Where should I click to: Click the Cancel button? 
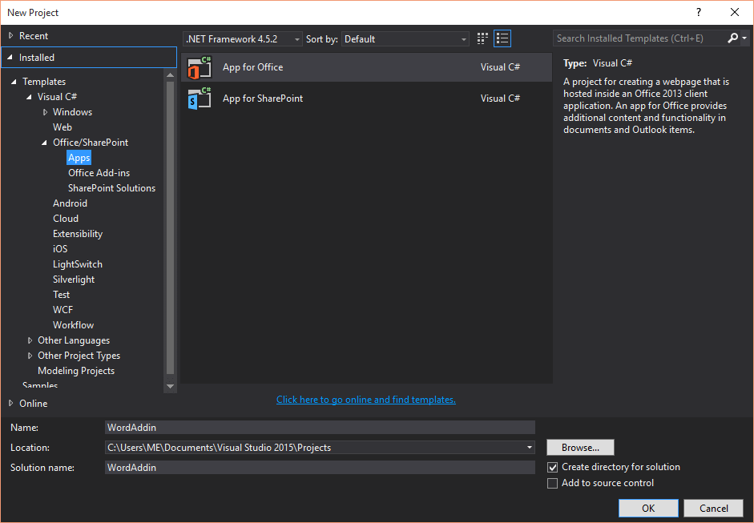click(x=714, y=508)
